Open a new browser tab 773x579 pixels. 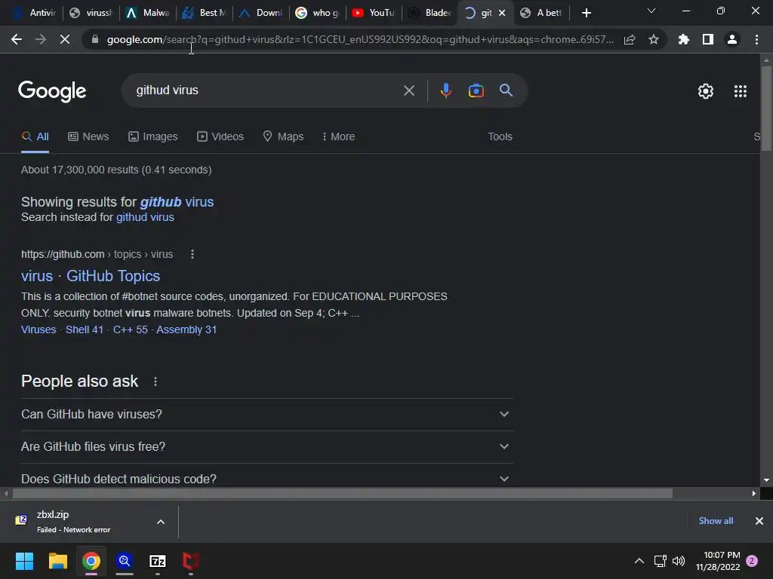[586, 13]
